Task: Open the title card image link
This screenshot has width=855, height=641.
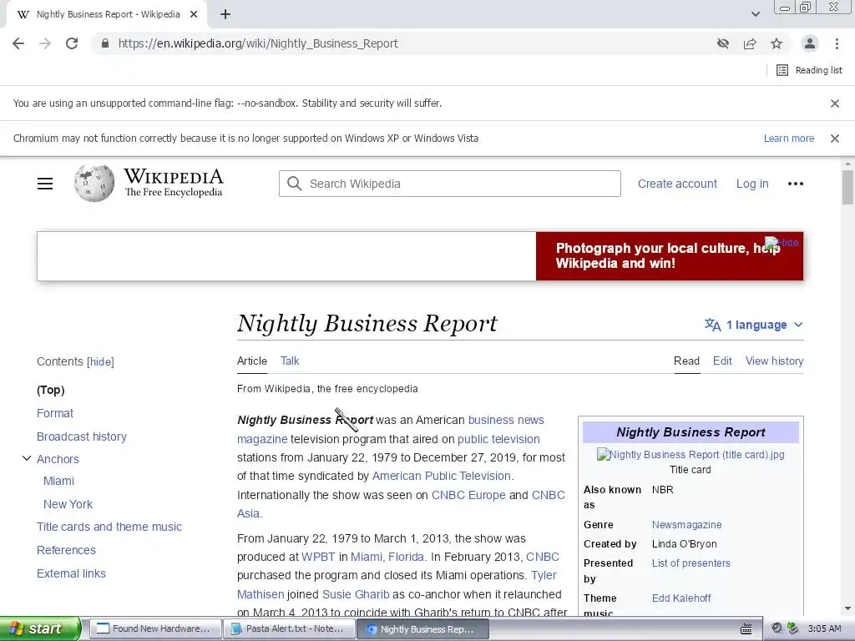Action: tap(691, 455)
